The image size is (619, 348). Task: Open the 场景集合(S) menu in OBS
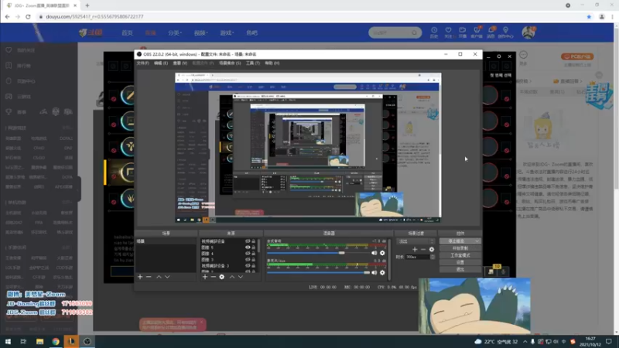(230, 63)
